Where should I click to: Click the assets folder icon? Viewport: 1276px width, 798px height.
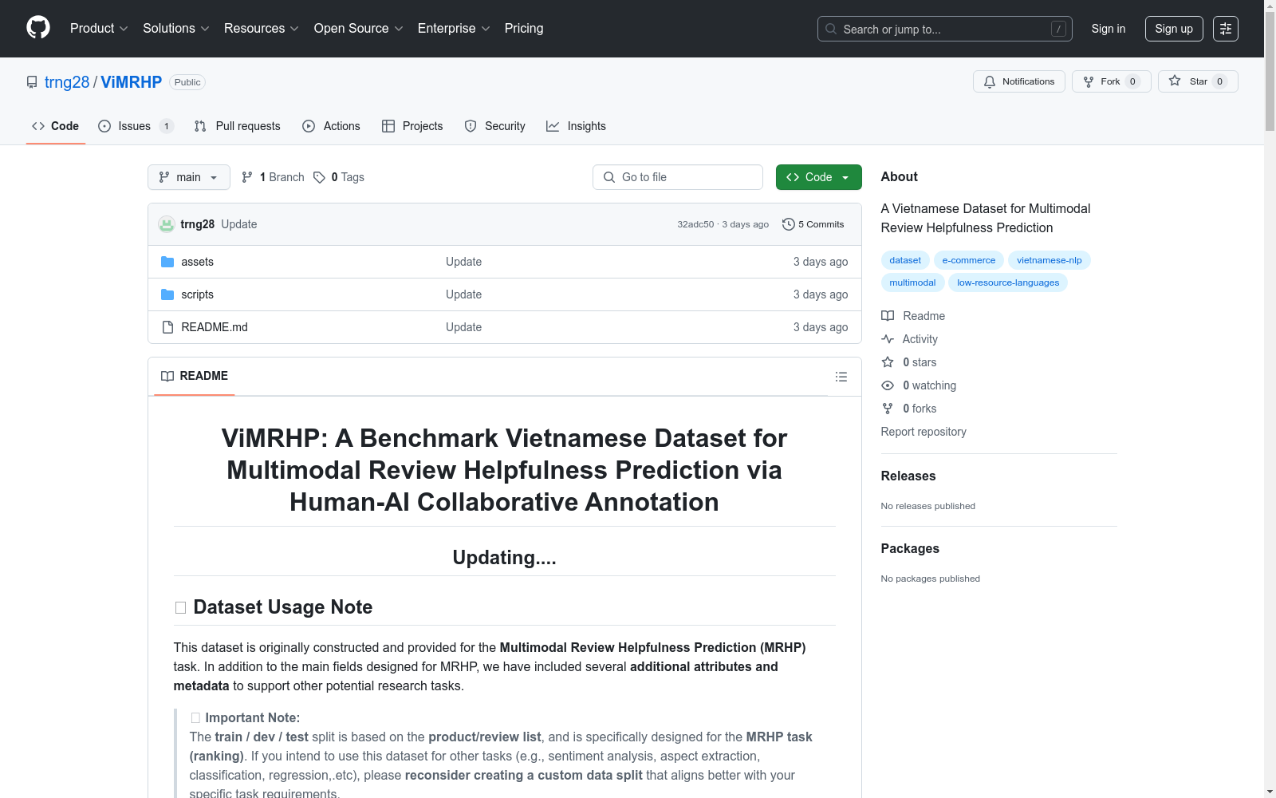167,262
